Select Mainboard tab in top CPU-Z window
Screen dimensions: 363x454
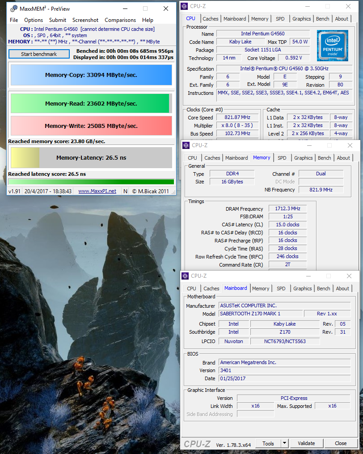pyautogui.click(x=235, y=19)
